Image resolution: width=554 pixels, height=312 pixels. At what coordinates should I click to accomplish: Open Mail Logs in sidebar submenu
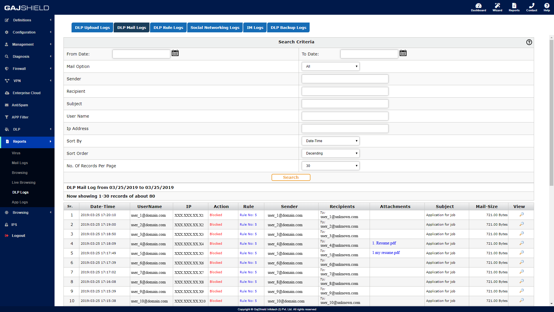20,163
